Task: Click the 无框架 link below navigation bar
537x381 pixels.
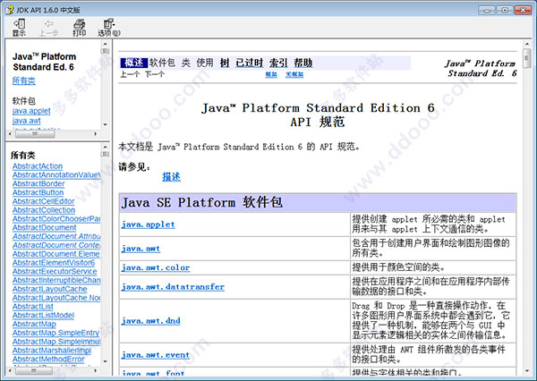Action: [x=294, y=74]
